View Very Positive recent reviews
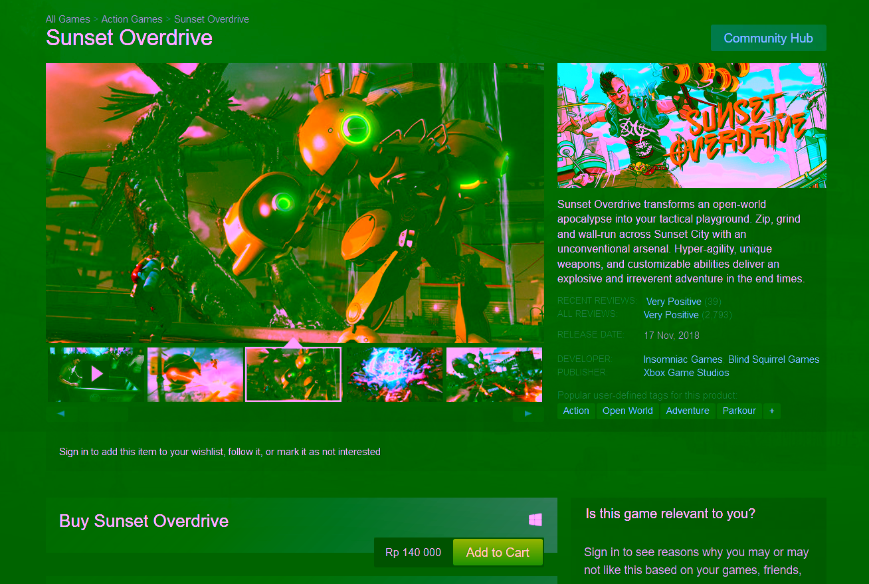Screen dimensions: 869x584 673,302
